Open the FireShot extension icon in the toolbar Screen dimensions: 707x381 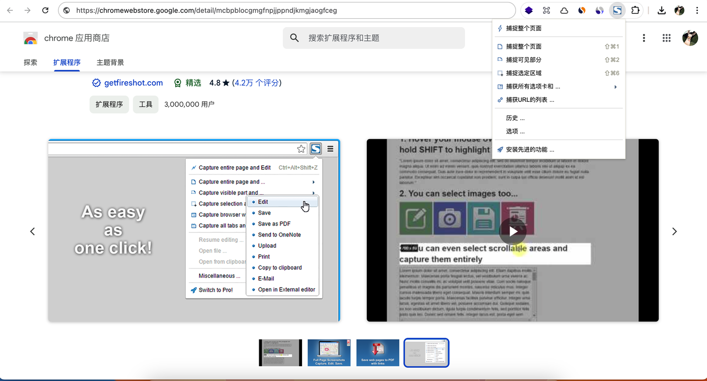click(617, 10)
